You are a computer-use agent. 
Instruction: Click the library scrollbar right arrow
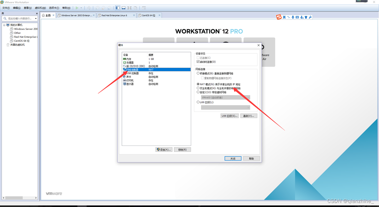(36, 198)
